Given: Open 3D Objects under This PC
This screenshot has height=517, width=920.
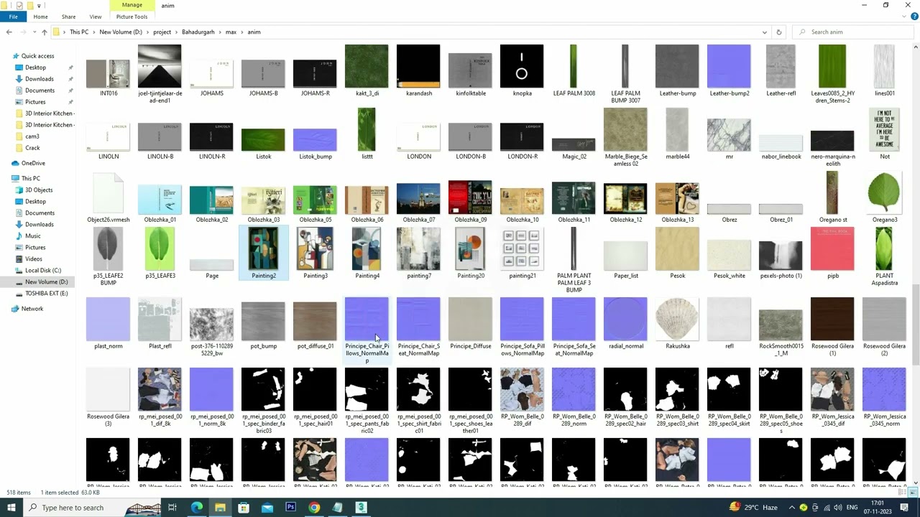Looking at the screenshot, I should click(39, 190).
